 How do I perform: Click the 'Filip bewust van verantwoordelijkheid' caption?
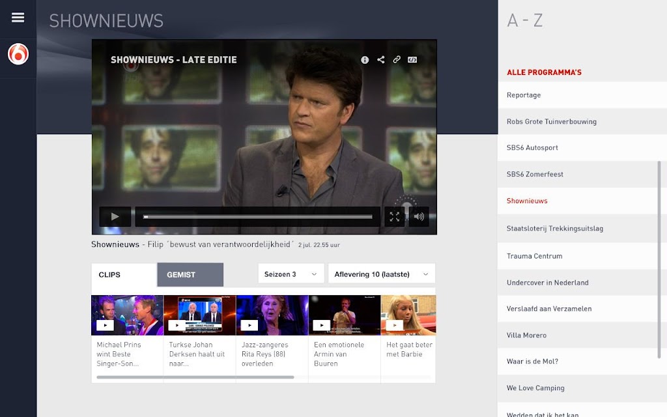click(221, 244)
